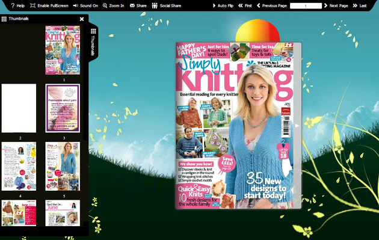Close the Thumbnails panel
The height and width of the screenshot is (240, 379).
click(x=82, y=19)
